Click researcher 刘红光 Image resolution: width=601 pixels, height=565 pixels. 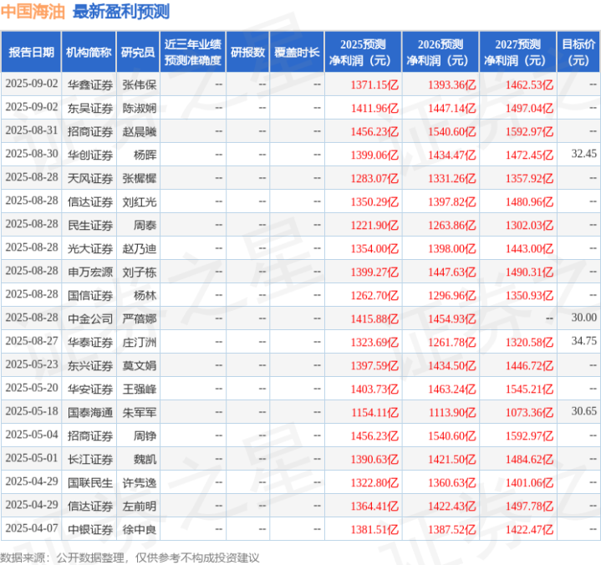[x=139, y=201]
